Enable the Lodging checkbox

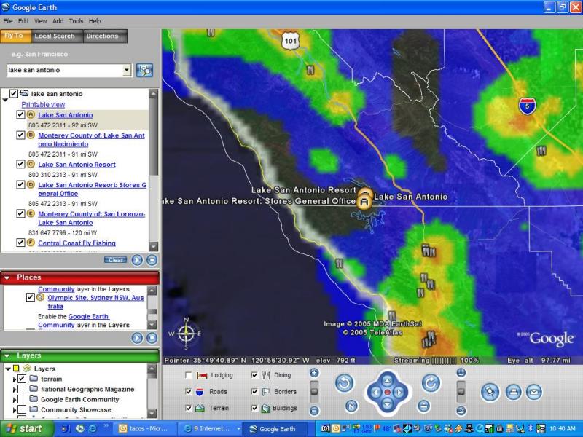pos(189,375)
